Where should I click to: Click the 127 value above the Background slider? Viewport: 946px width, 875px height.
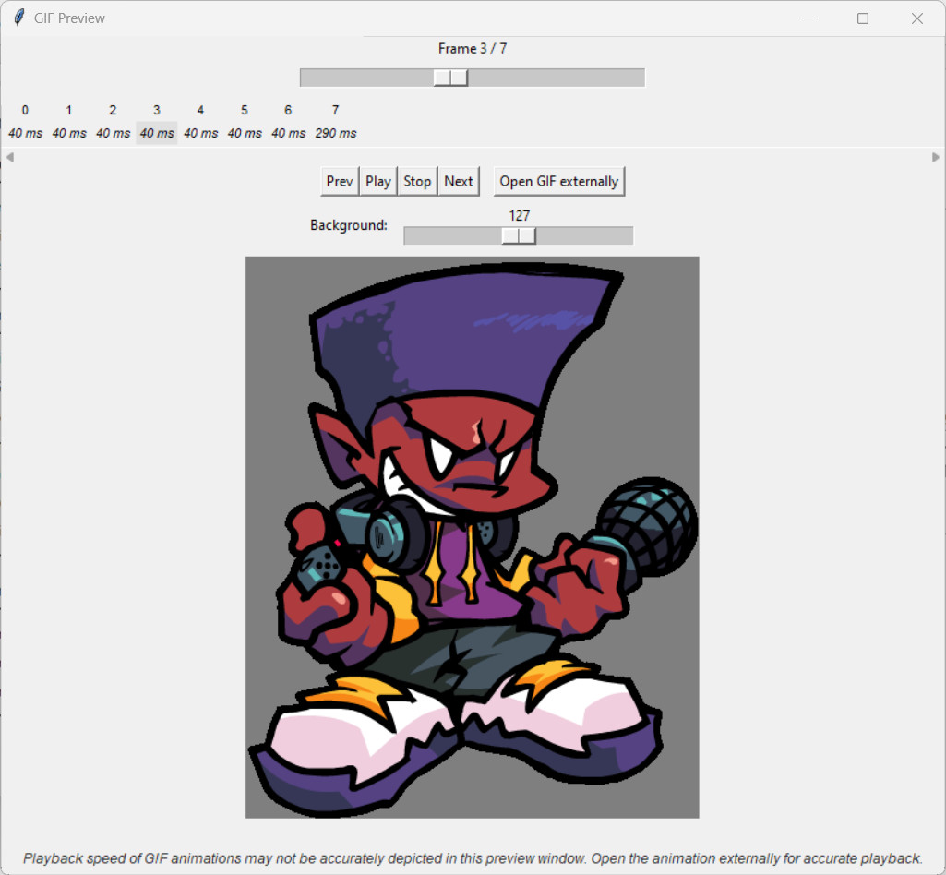point(519,215)
